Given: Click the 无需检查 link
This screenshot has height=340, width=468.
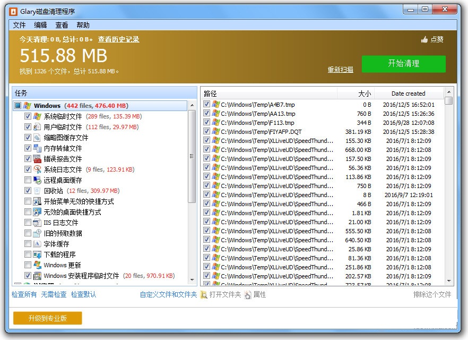Looking at the screenshot, I should point(54,295).
